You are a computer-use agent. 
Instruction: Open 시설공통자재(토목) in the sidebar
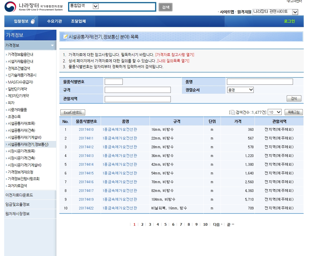point(21,123)
